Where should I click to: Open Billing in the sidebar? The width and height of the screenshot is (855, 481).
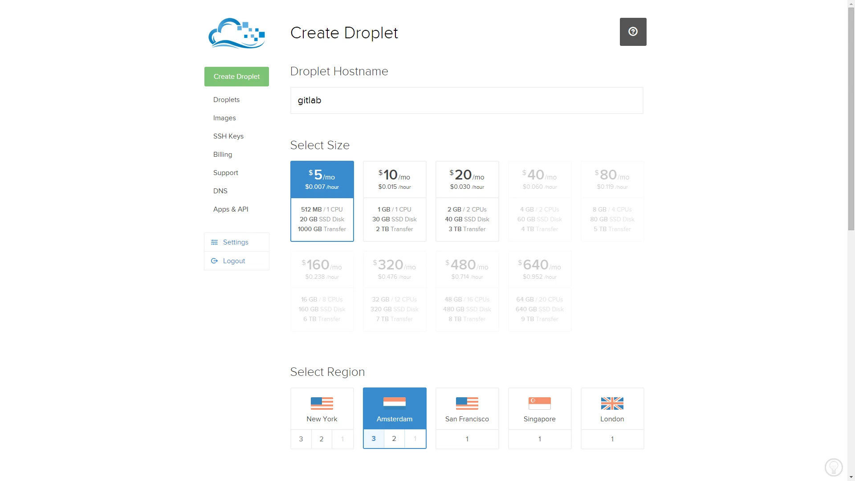(x=223, y=155)
